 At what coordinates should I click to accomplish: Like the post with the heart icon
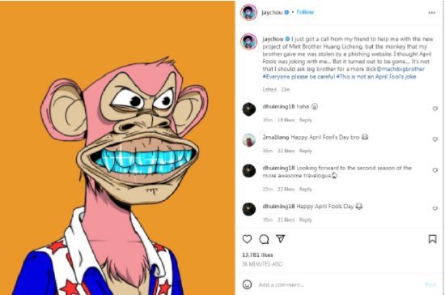247,239
